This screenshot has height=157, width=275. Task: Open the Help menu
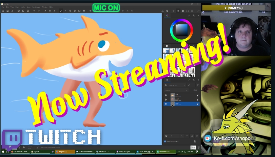(x=51, y=7)
